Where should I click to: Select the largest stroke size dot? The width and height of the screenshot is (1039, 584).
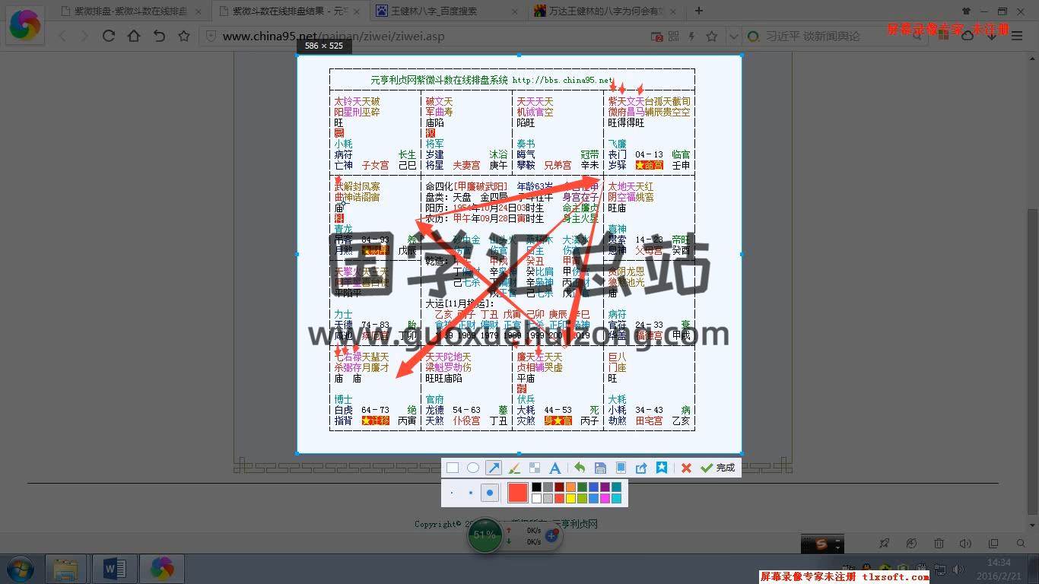point(490,493)
